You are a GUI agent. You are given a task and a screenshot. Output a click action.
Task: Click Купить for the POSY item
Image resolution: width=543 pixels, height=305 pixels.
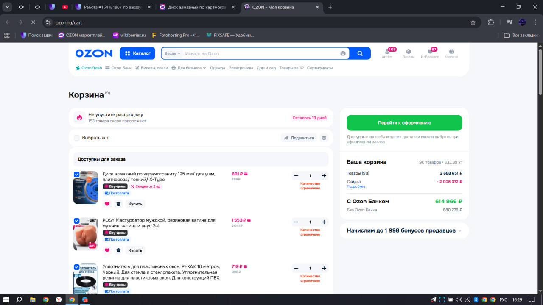(135, 250)
